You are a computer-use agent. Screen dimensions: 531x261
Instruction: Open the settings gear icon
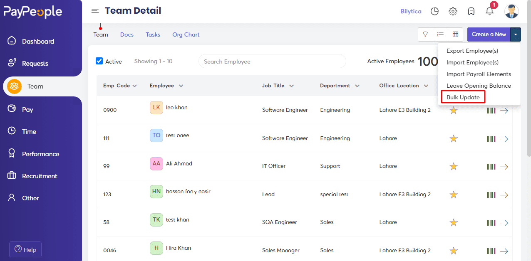(453, 11)
